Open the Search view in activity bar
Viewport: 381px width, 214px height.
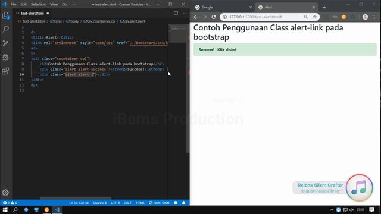tap(5, 29)
